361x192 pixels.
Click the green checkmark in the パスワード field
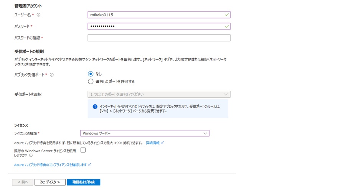[x=227, y=26]
